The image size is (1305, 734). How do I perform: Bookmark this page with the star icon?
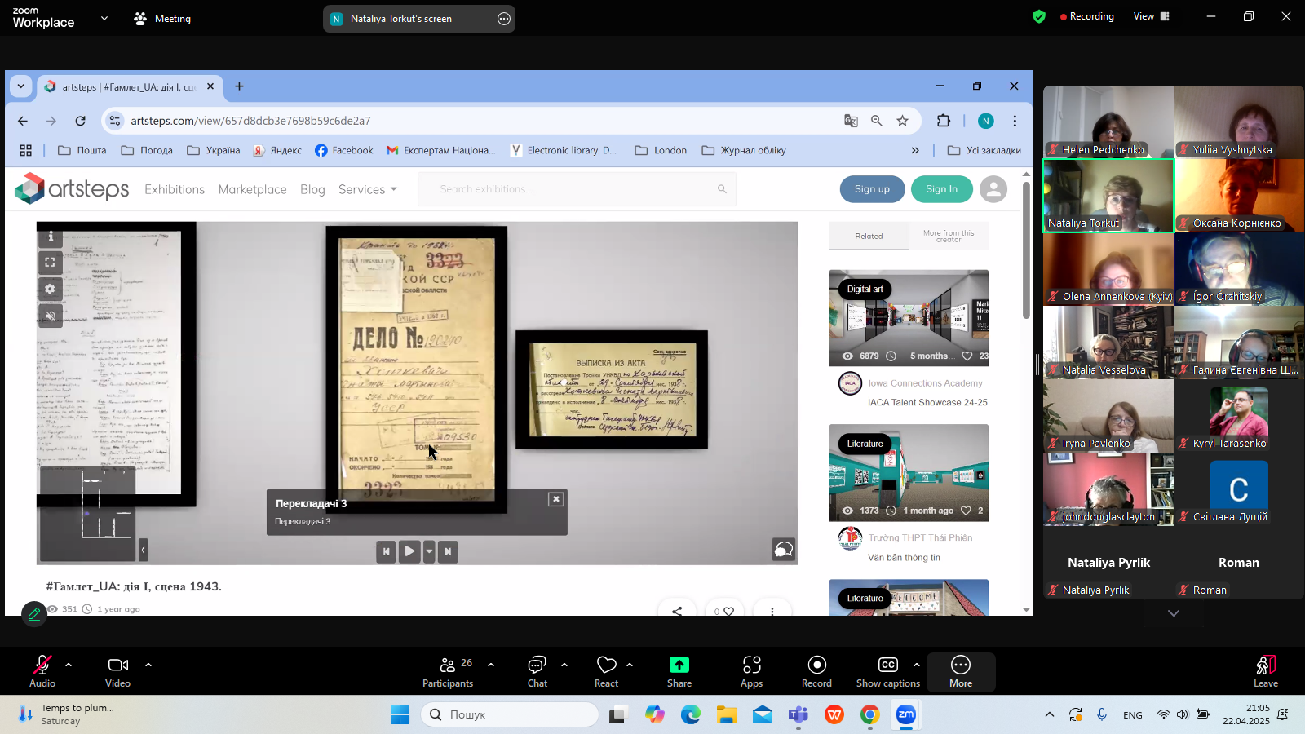click(x=902, y=121)
